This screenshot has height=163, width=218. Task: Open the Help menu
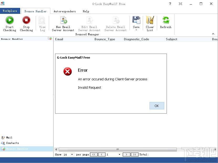point(86,11)
